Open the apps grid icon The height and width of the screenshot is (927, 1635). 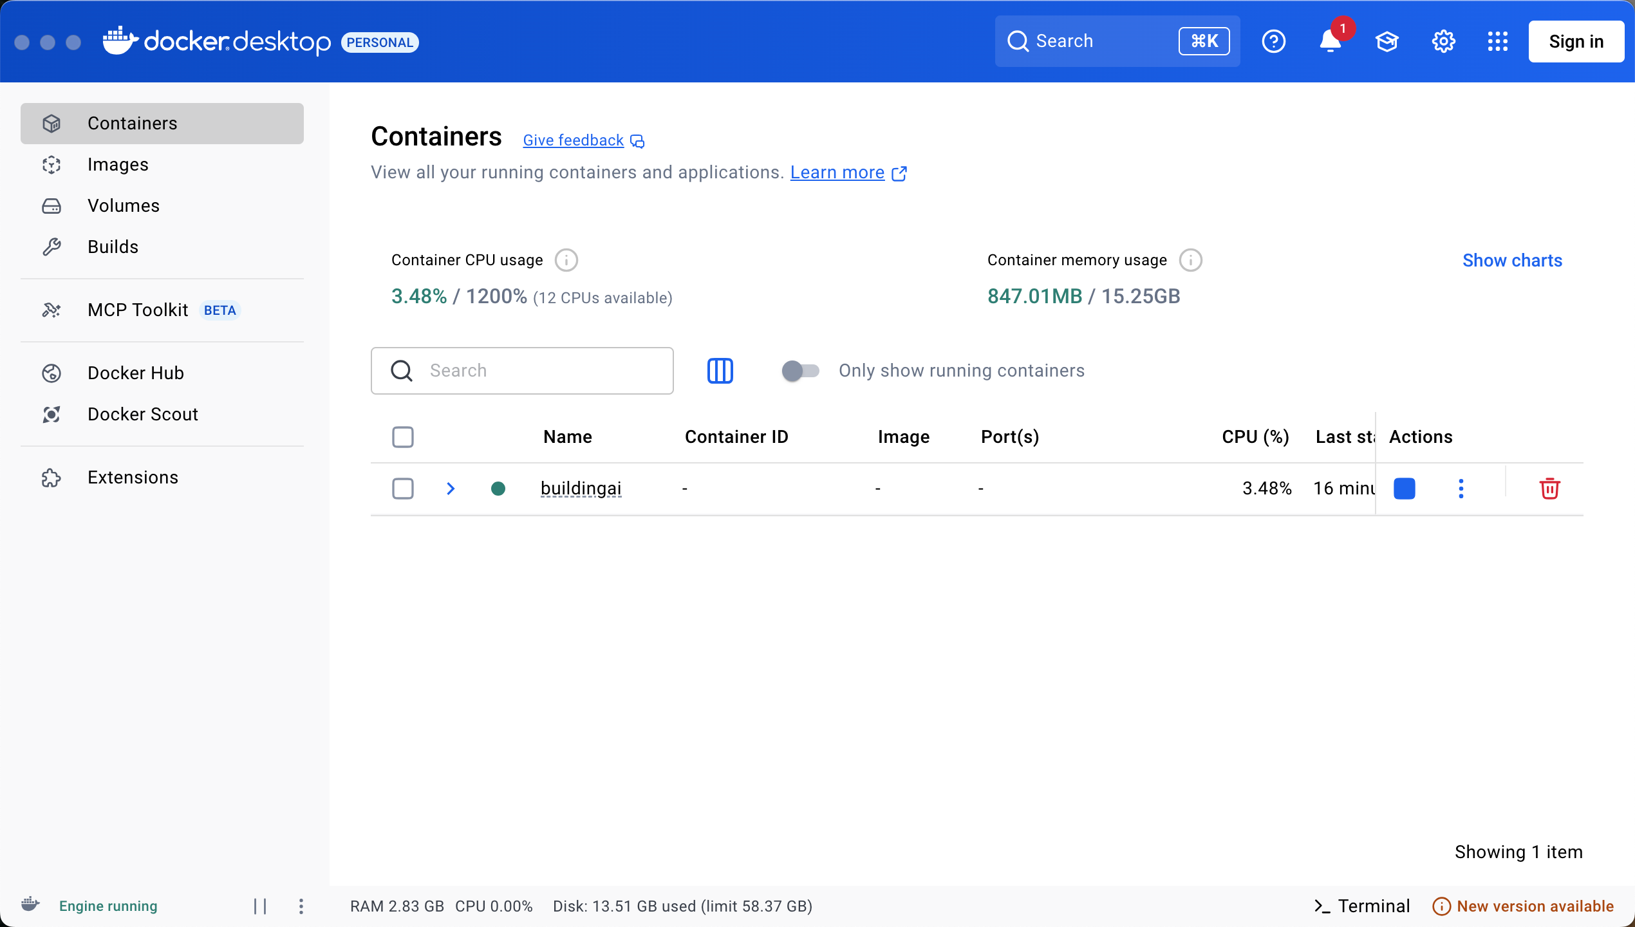click(1497, 41)
